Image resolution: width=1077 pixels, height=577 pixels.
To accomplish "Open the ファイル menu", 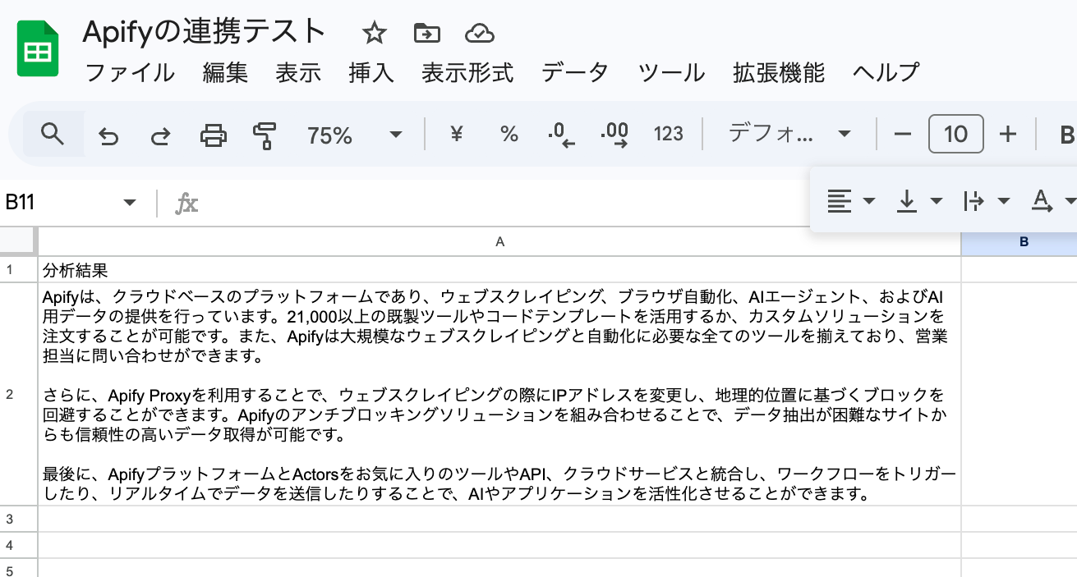I will (130, 73).
